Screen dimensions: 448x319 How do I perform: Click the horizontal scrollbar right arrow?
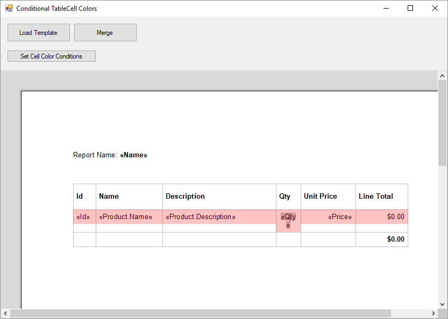pos(433,314)
